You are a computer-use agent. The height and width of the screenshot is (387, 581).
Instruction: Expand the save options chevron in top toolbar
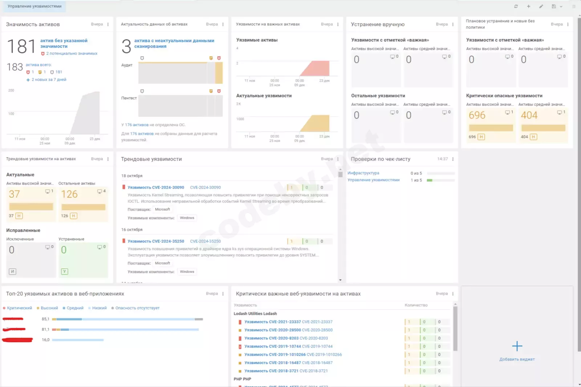(x=561, y=7)
